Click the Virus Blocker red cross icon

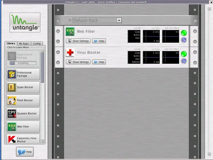[x=70, y=53]
